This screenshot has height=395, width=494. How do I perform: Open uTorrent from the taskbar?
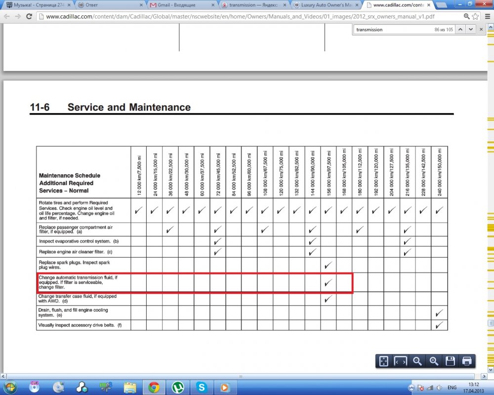coord(177,387)
